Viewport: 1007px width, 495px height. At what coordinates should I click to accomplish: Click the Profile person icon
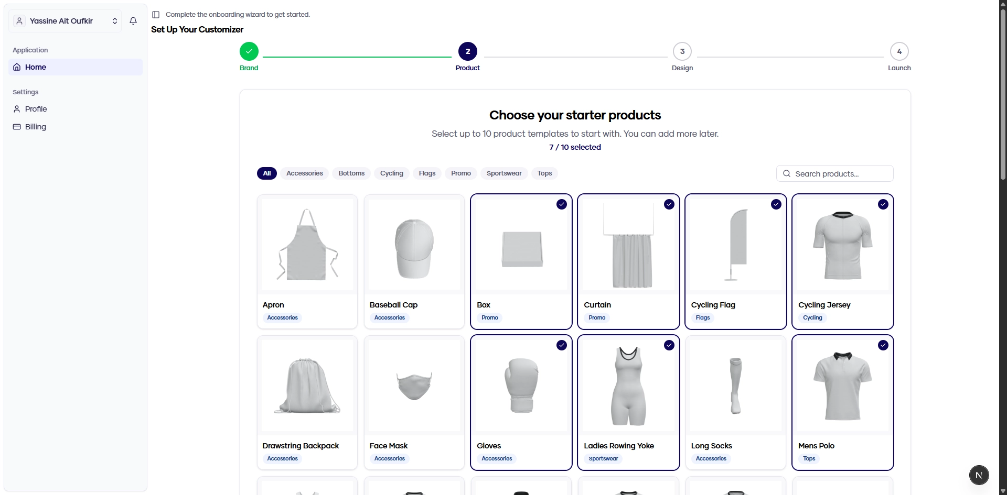(17, 109)
